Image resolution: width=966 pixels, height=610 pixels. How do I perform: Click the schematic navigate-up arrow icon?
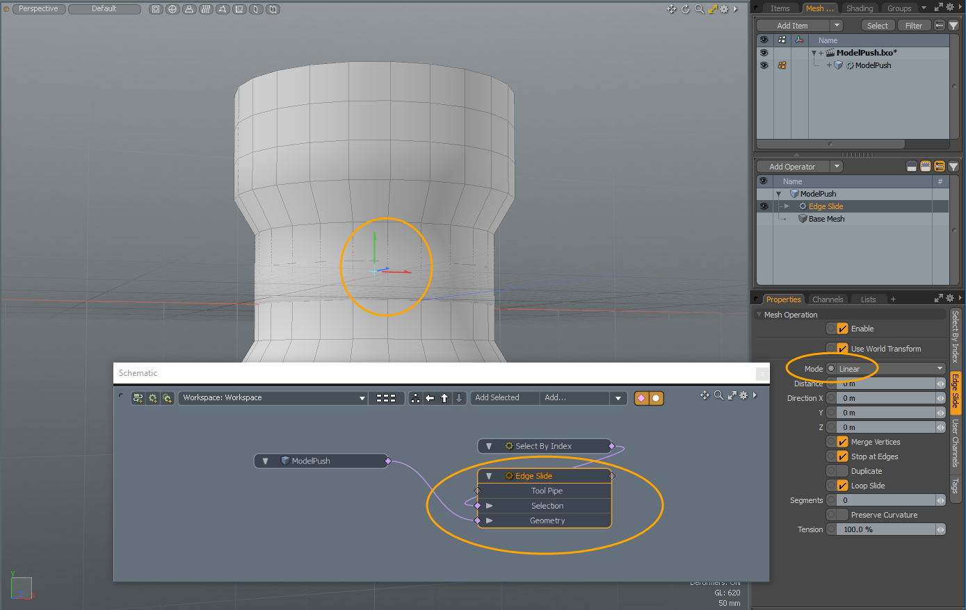(444, 398)
